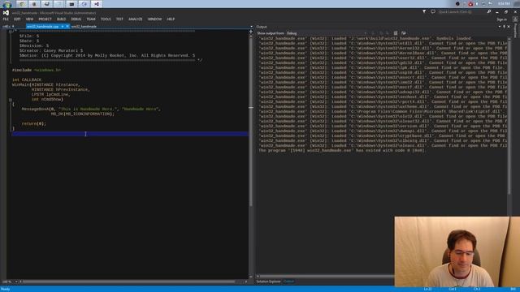Collapse the header comment block outline
The image size is (520, 292).
11,32
